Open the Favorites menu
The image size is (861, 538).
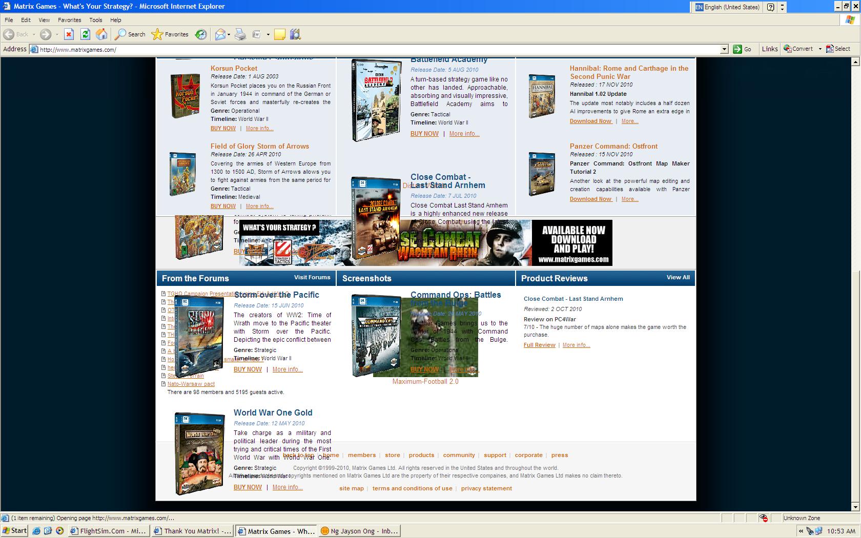click(x=69, y=20)
